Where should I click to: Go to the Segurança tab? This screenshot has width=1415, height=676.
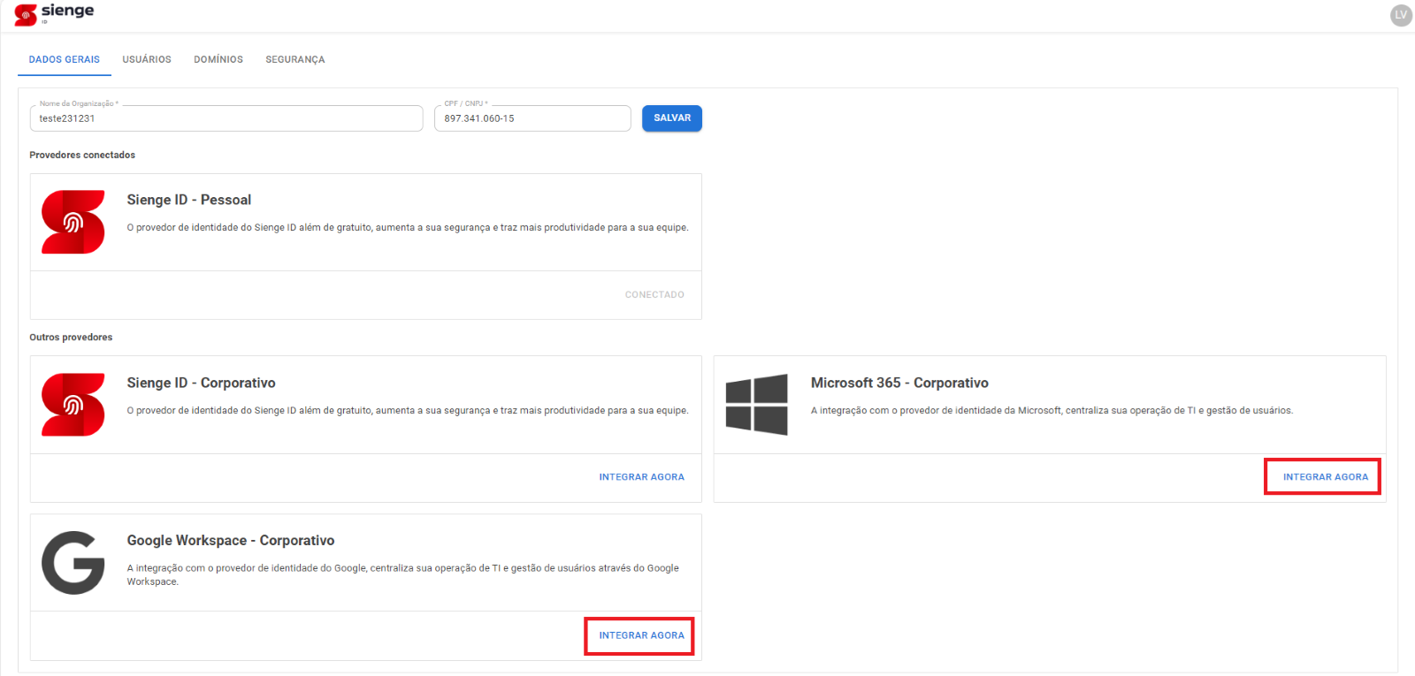pos(295,59)
